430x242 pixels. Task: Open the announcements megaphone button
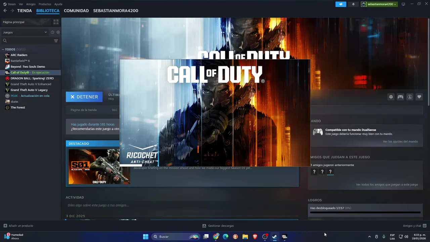coord(341,4)
